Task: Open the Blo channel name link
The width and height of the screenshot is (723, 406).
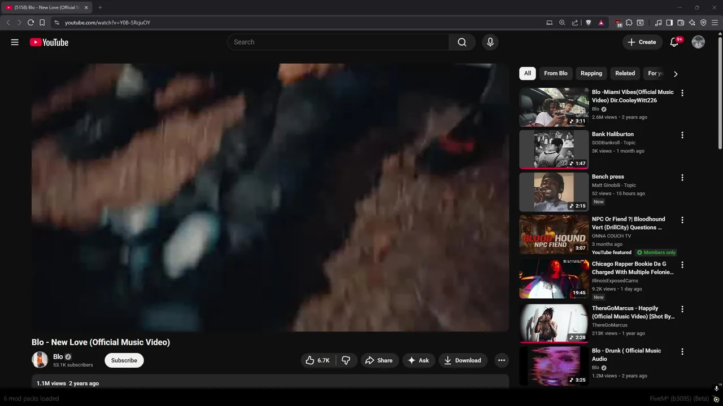Action: click(x=58, y=356)
